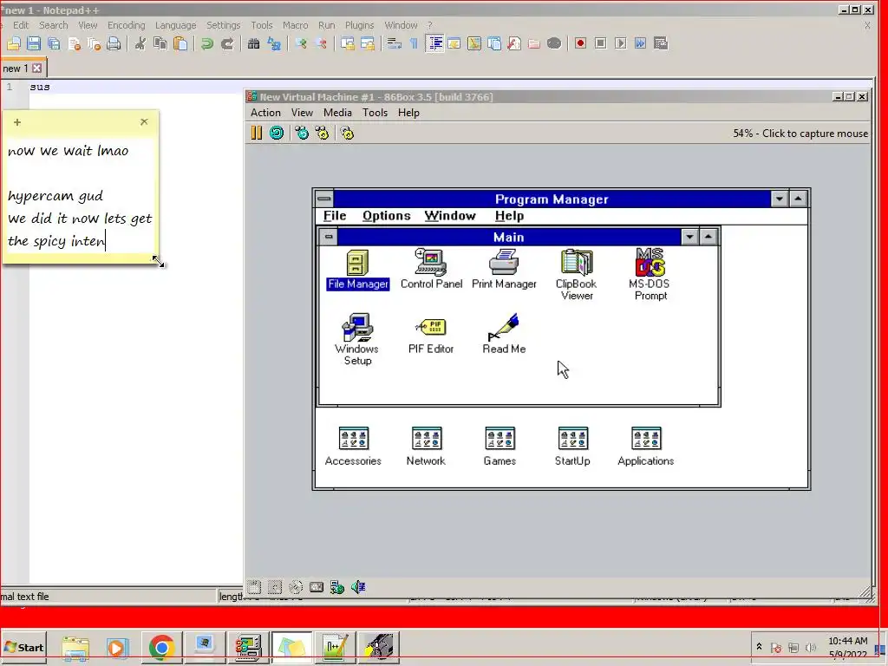Play the recorded macro in Notepad++
This screenshot has height=666, width=888.
pyautogui.click(x=621, y=43)
